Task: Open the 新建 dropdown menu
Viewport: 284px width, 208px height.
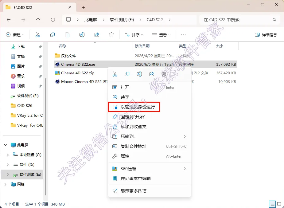Action: point(15,35)
